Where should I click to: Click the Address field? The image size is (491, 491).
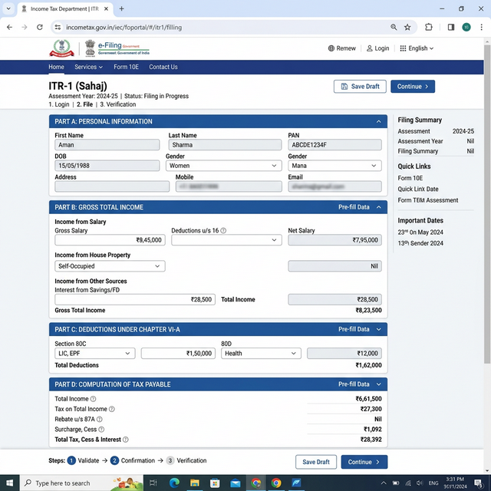(112, 186)
